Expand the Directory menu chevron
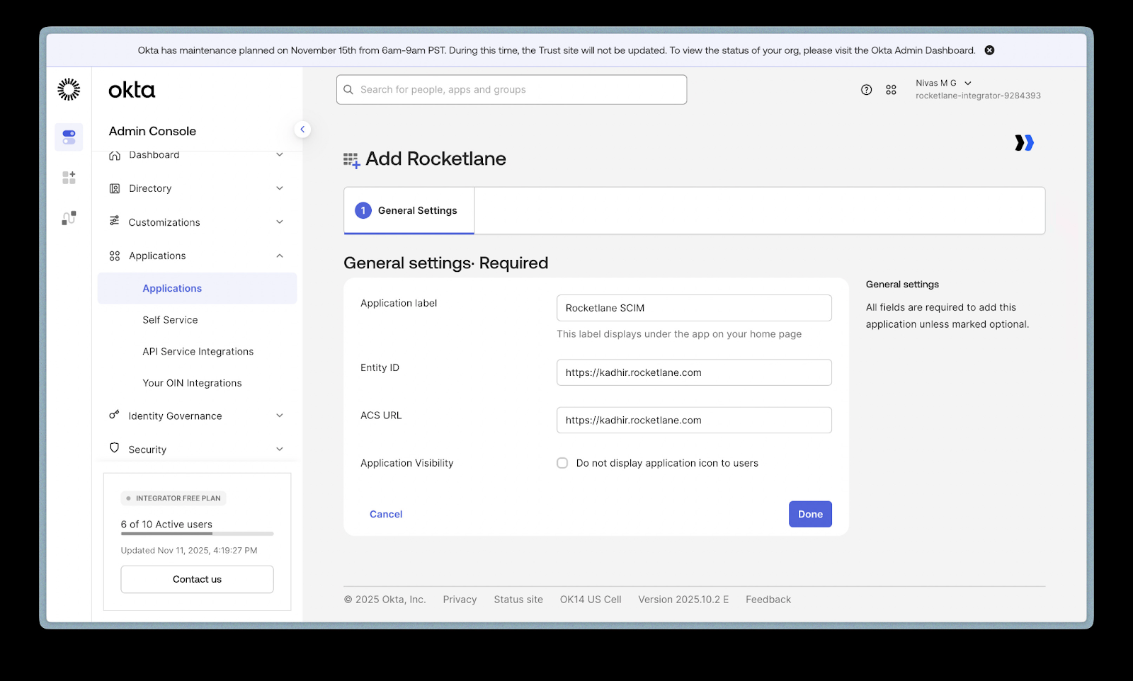The height and width of the screenshot is (681, 1133). (x=280, y=188)
